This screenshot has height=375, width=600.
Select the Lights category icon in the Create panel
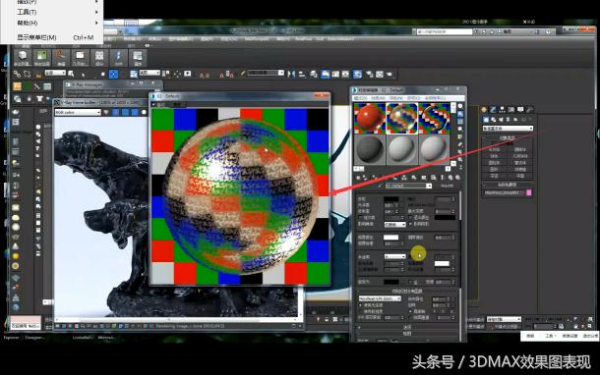pos(501,120)
